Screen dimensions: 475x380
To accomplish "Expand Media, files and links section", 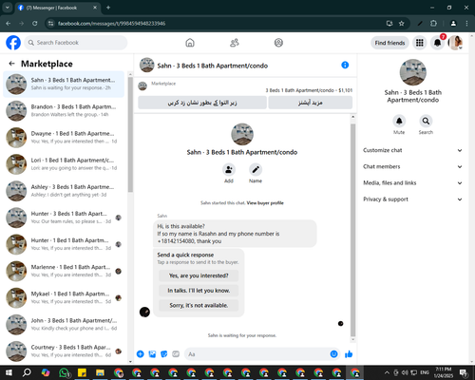I will coord(412,183).
